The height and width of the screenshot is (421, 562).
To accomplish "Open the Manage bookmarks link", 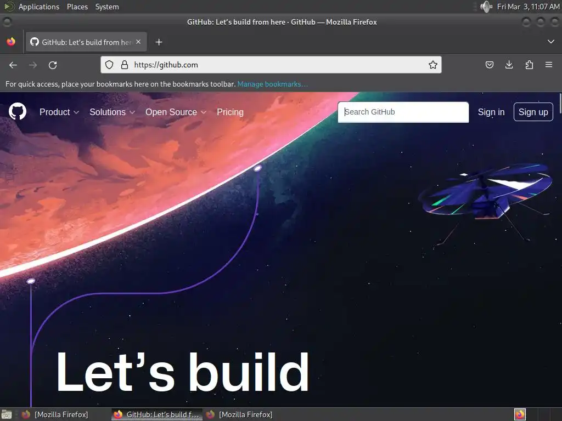I will pyautogui.click(x=272, y=84).
